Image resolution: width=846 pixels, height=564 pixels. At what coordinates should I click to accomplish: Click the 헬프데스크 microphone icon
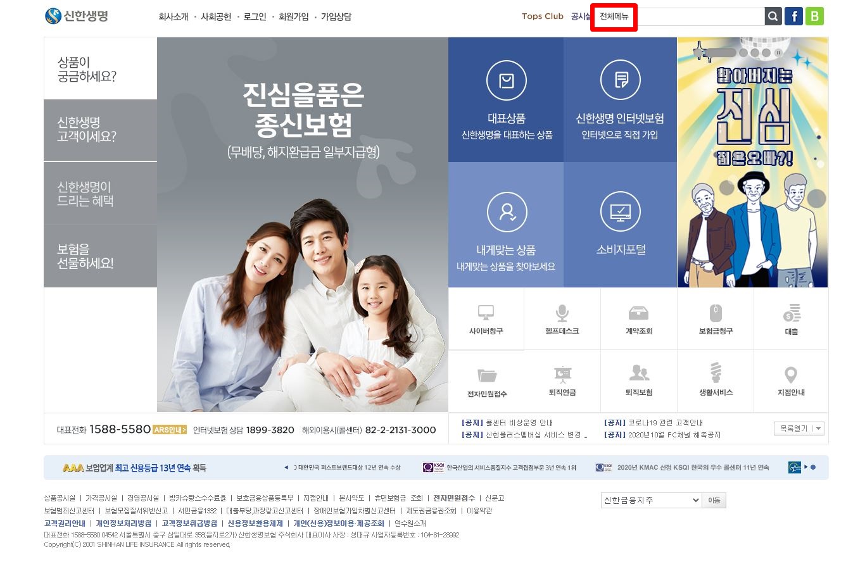pos(562,312)
